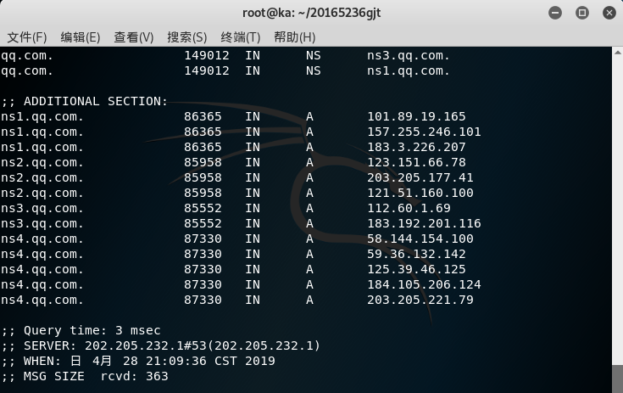
Task: Open the 帮助(H) menu
Action: point(294,37)
